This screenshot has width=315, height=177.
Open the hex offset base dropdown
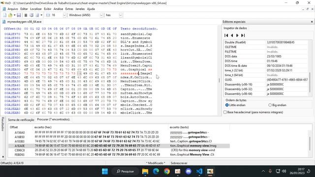pos(114,15)
